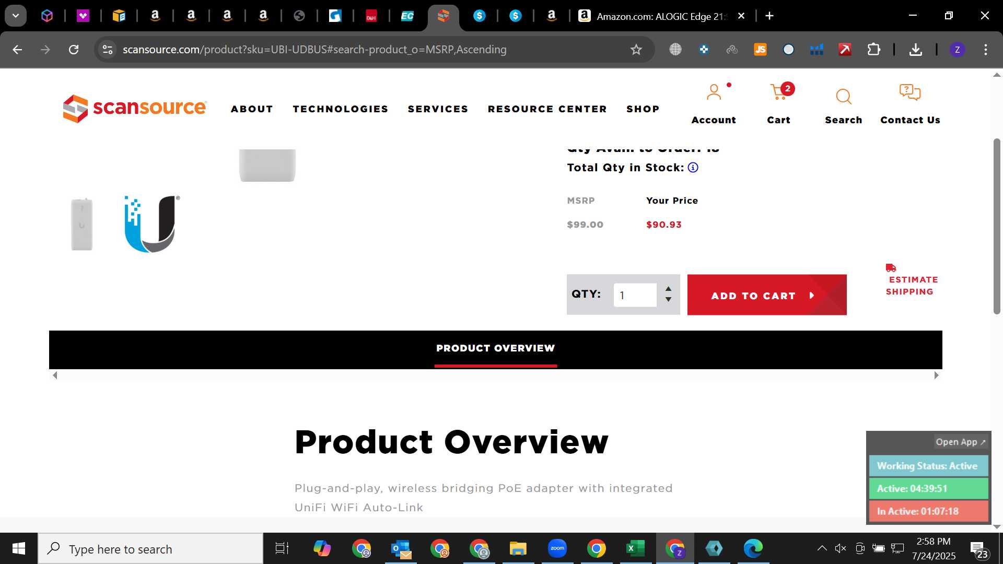
Task: Click the page vertical scrollbar thumb
Action: click(x=997, y=227)
